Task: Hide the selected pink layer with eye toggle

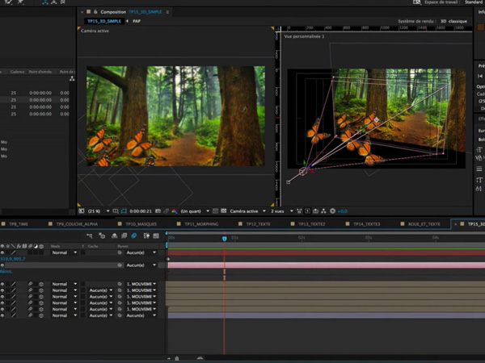Action: 2,265
